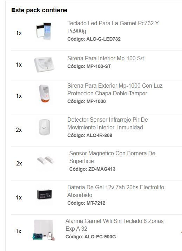Open Sirena Para Exterior Mp-1000 Con Luz link

point(115,89)
